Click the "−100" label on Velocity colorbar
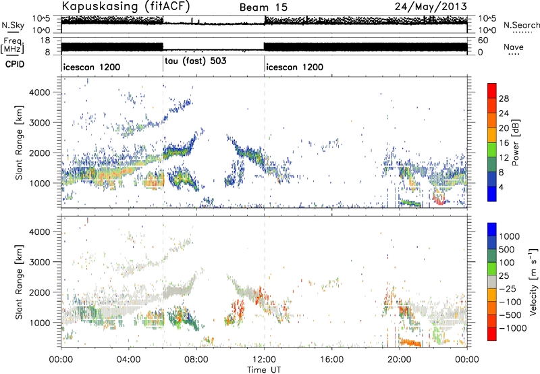 pyautogui.click(x=510, y=302)
